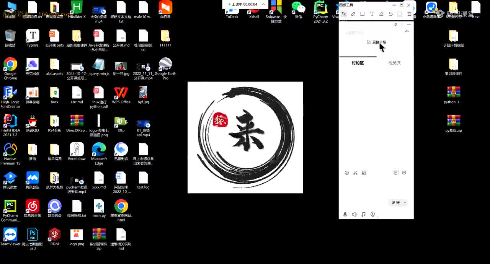Open Google Earth Pro shortcut
Screen dimensions: 490x264
tap(165, 69)
